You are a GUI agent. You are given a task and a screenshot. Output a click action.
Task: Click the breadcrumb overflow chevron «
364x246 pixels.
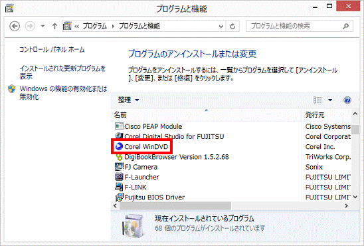tap(76, 26)
